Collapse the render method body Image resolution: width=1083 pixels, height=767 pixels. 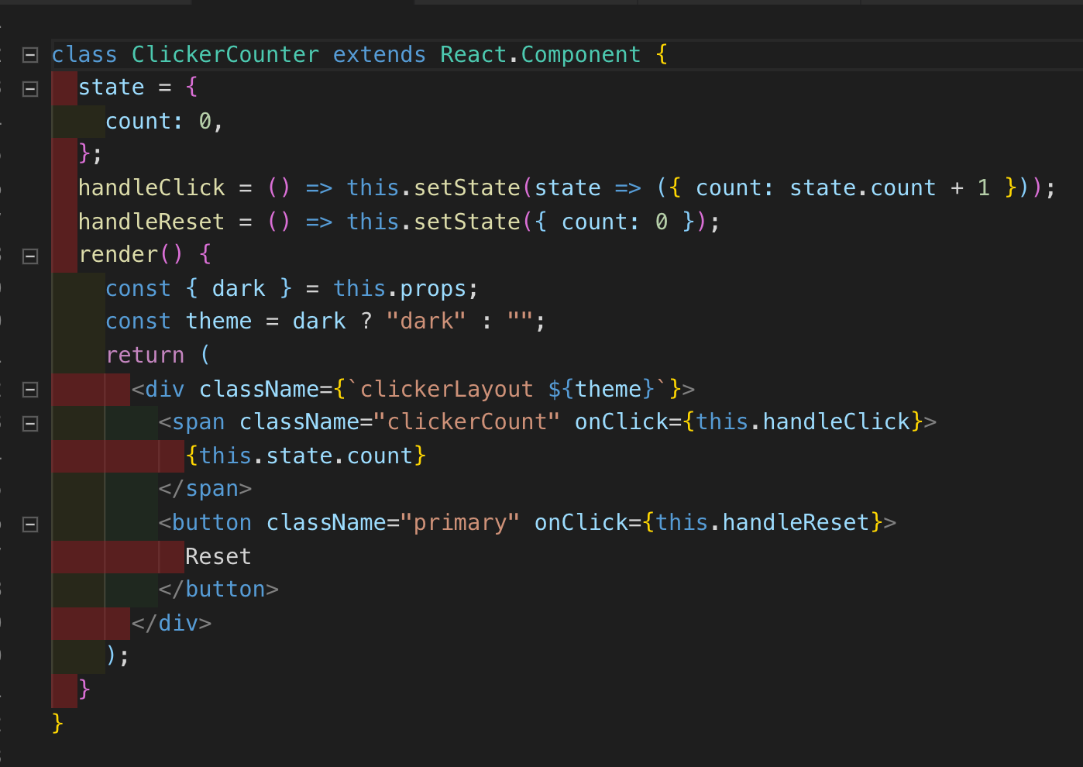(x=29, y=256)
